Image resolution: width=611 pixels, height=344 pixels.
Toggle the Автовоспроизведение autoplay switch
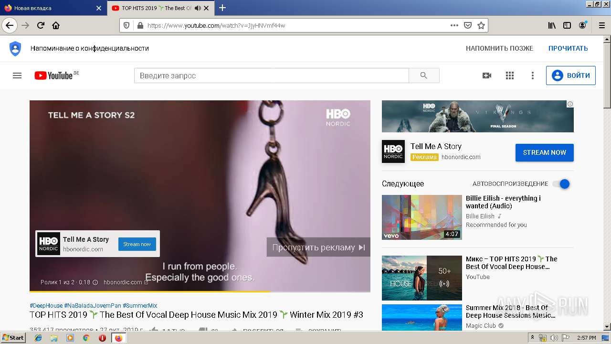(561, 184)
